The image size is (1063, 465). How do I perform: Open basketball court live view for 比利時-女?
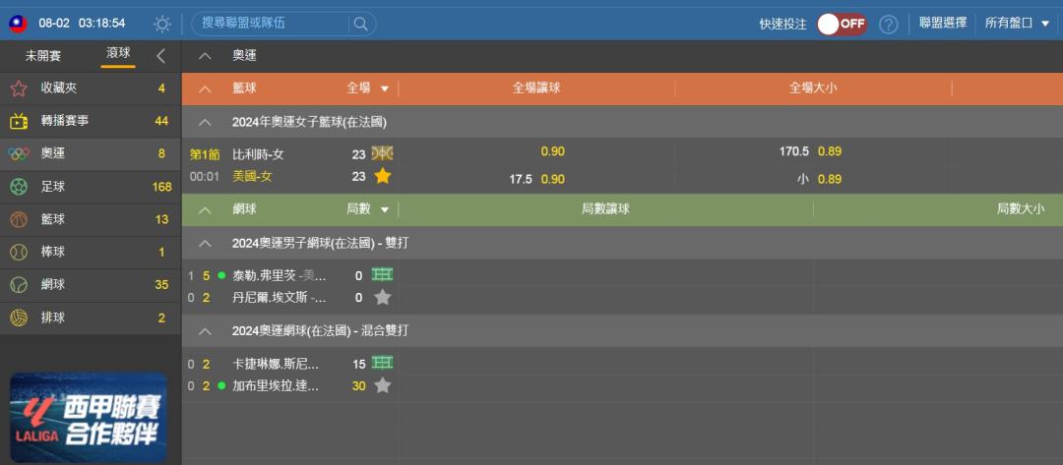[382, 153]
